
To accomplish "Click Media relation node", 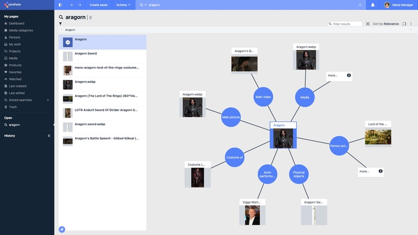I will pos(305,97).
